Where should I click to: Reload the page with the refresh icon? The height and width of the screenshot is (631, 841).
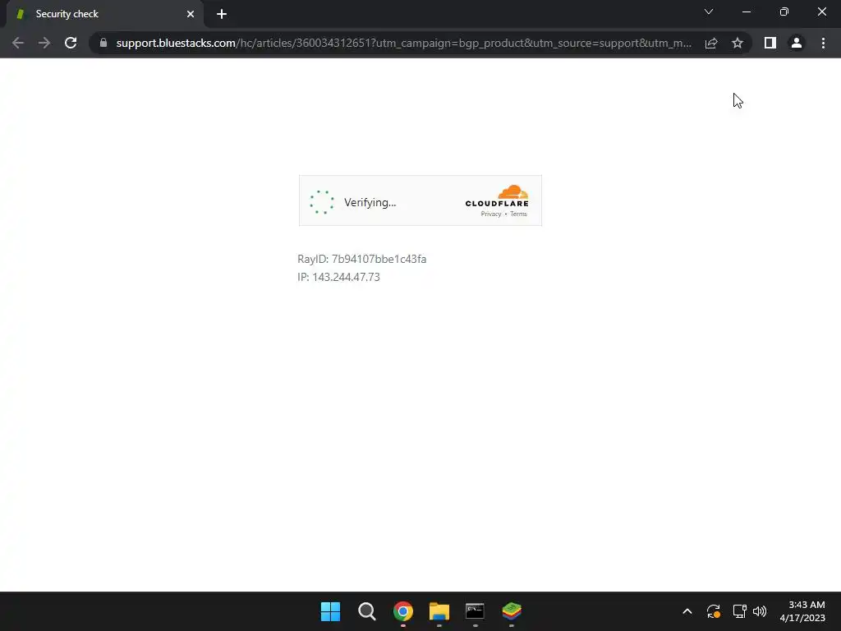click(71, 43)
